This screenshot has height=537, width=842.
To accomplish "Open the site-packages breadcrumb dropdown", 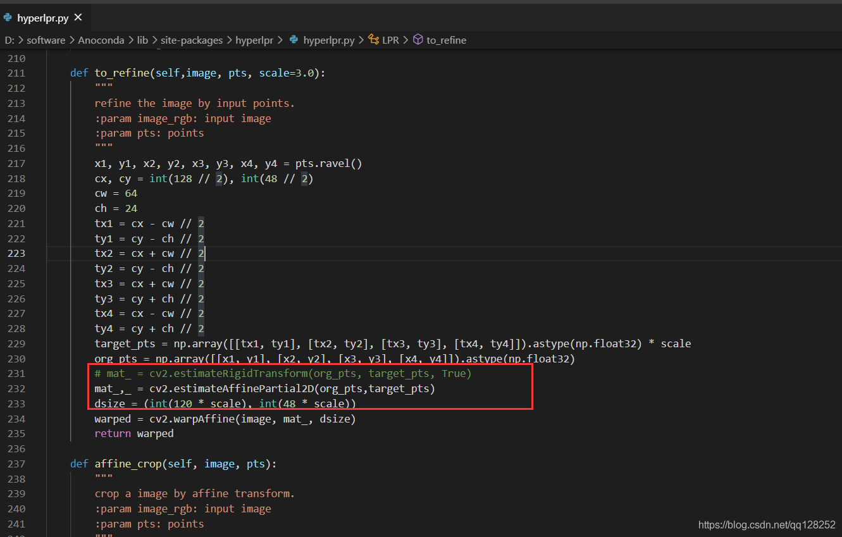I will point(192,40).
